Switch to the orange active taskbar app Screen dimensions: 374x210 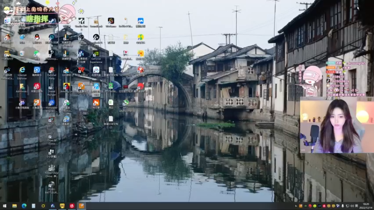(x=81, y=206)
